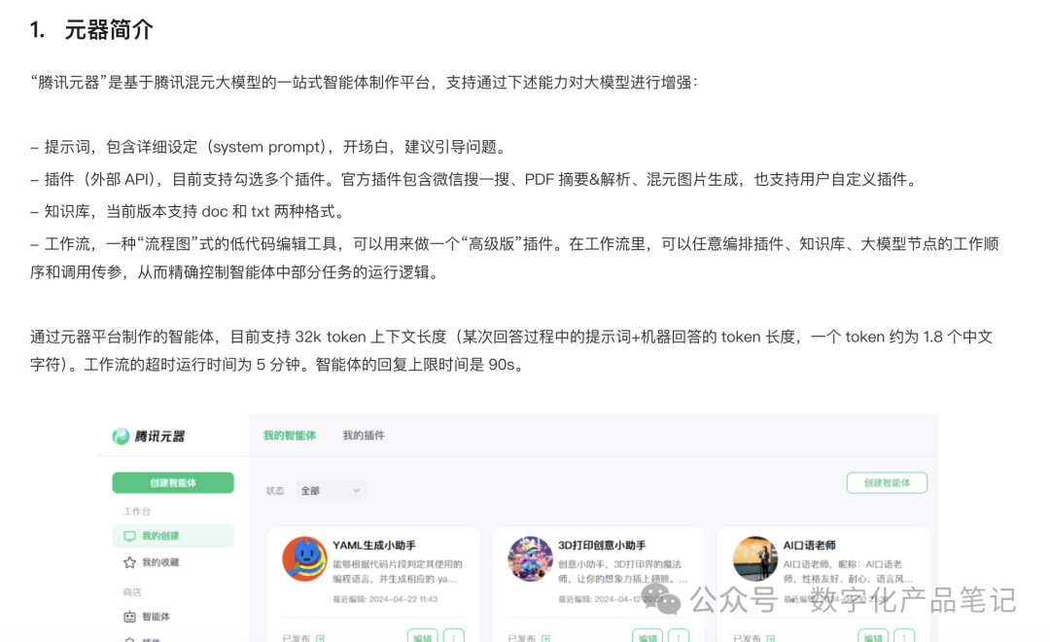Switch to the 我的插件 tab
1050x642 pixels.
tap(364, 436)
